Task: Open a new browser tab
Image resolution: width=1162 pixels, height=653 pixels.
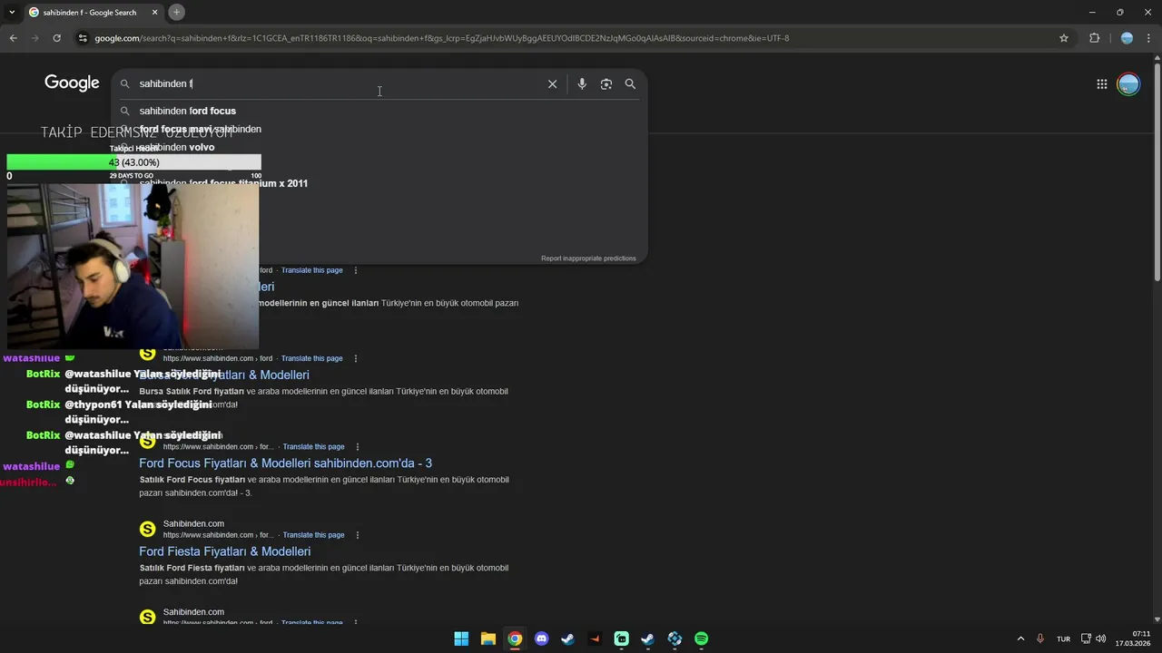Action: [x=176, y=12]
